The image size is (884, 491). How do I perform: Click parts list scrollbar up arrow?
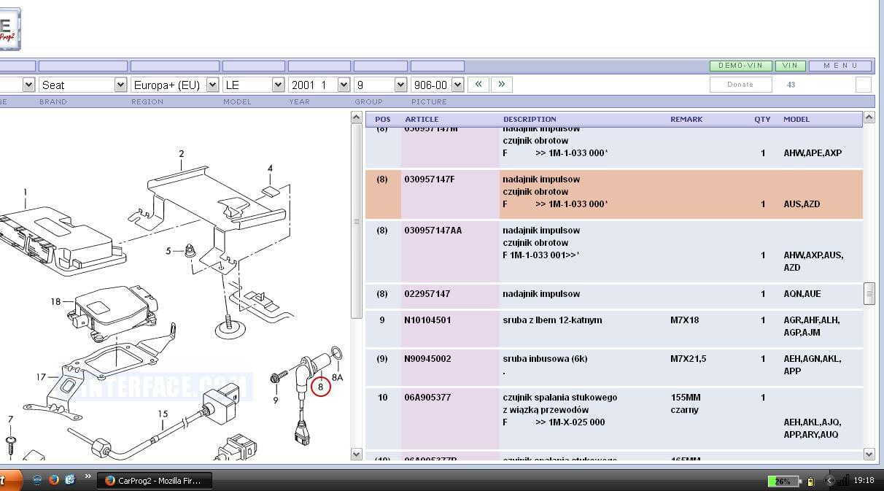(869, 117)
